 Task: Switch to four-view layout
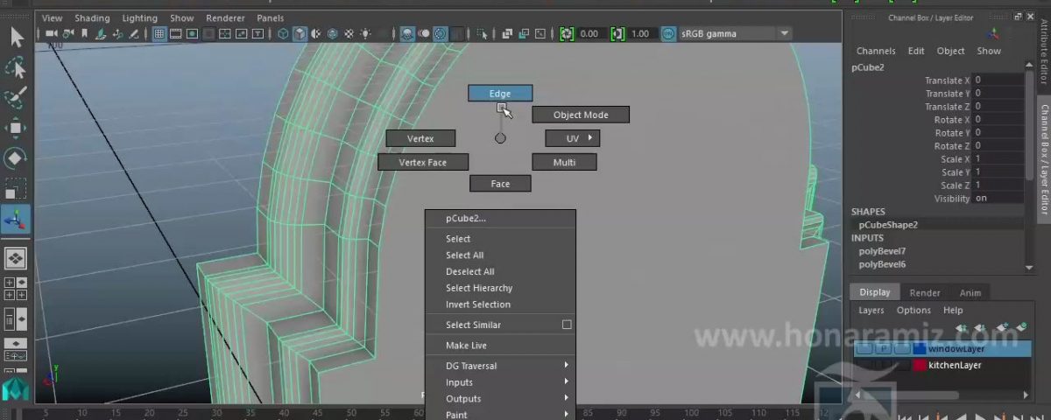point(16,289)
